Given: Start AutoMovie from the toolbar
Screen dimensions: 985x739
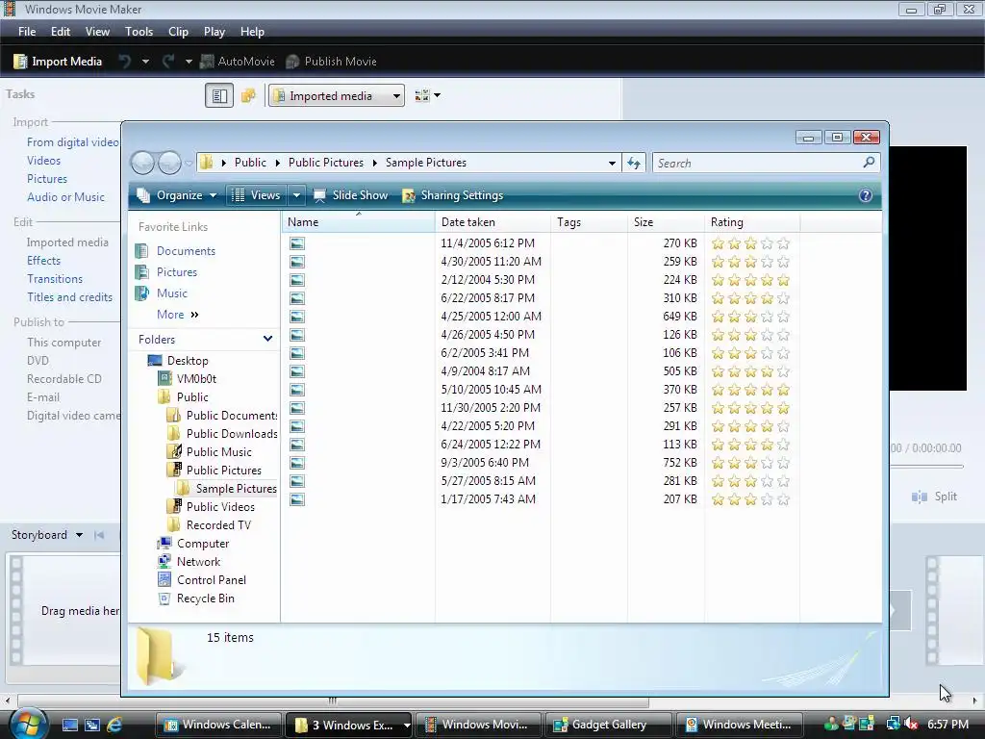Looking at the screenshot, I should click(238, 61).
